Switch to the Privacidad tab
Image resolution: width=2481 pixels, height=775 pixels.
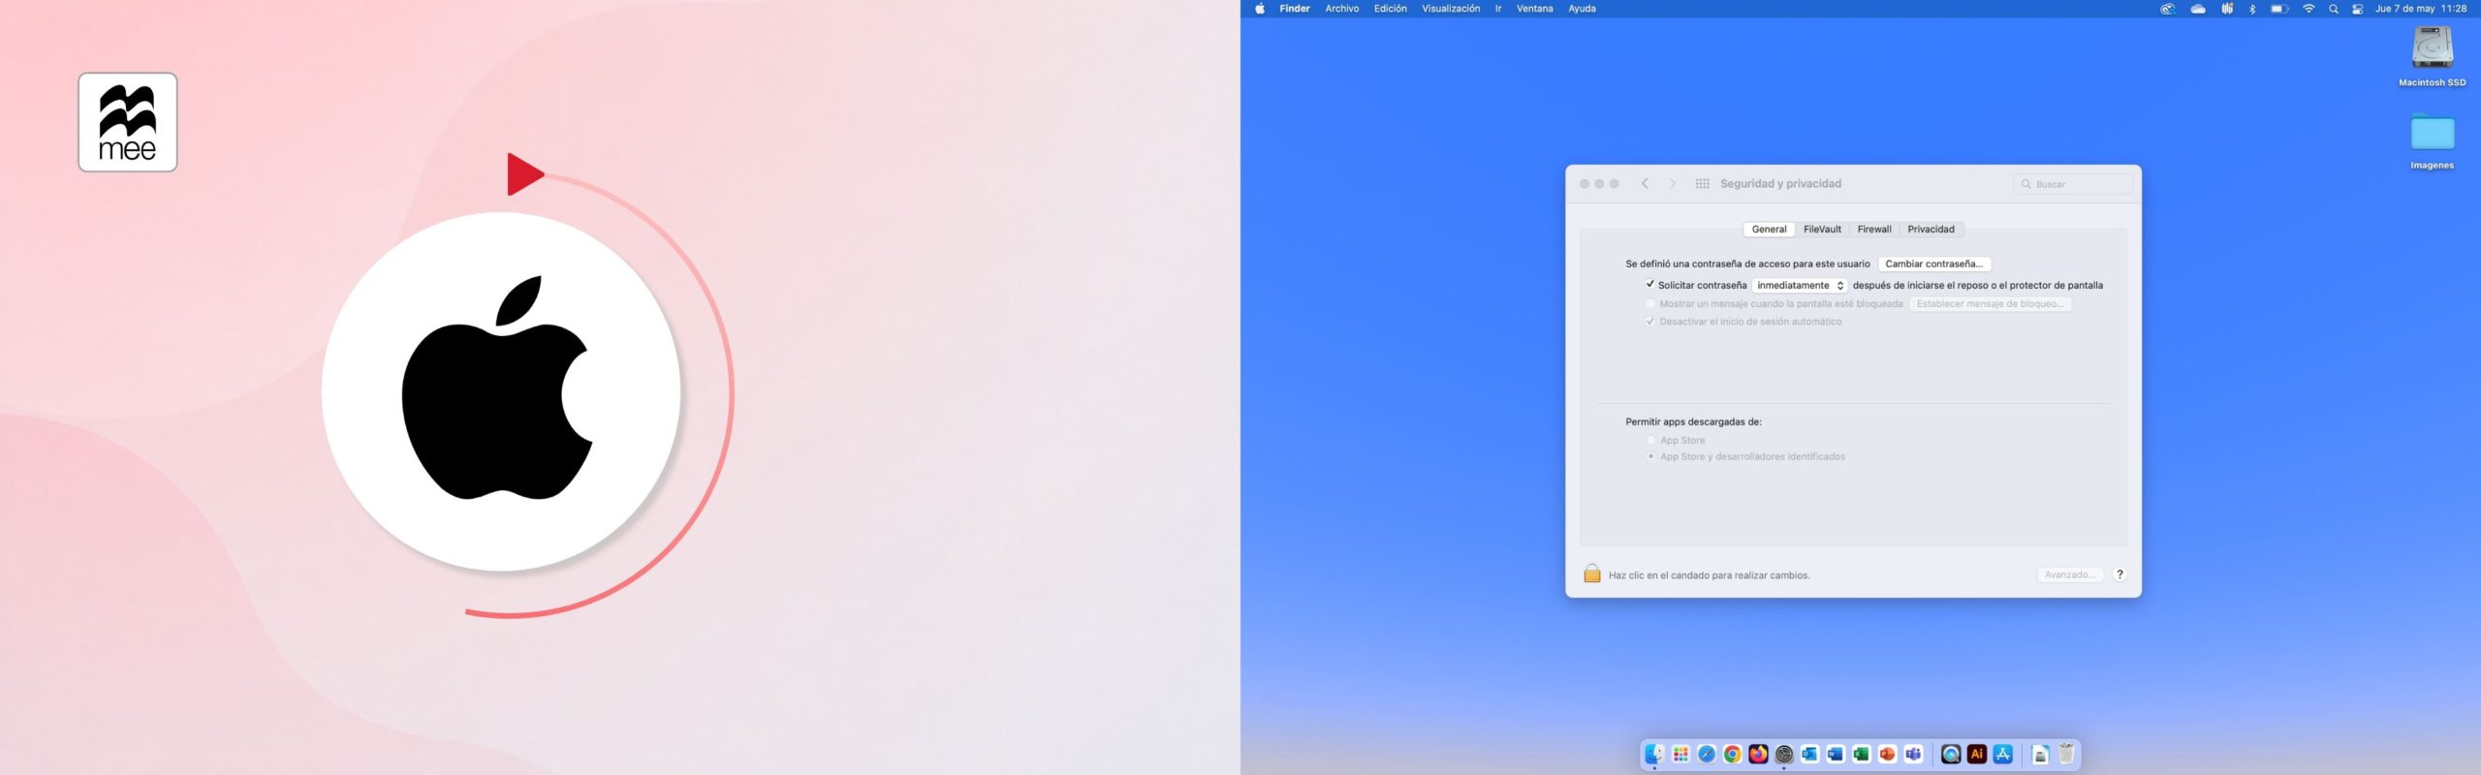(1931, 230)
